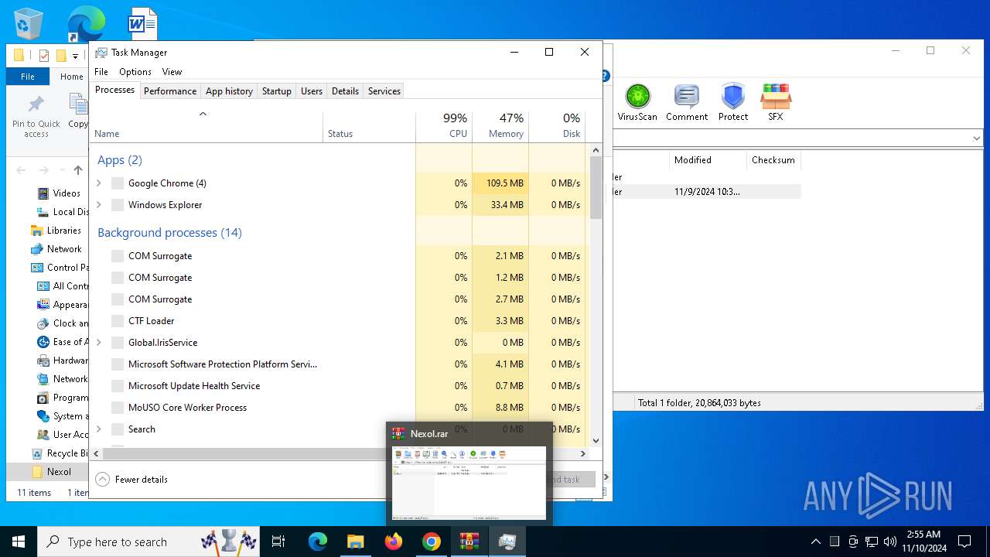The image size is (990, 557).
Task: Open the File tab in File Explorer
Action: coord(28,77)
